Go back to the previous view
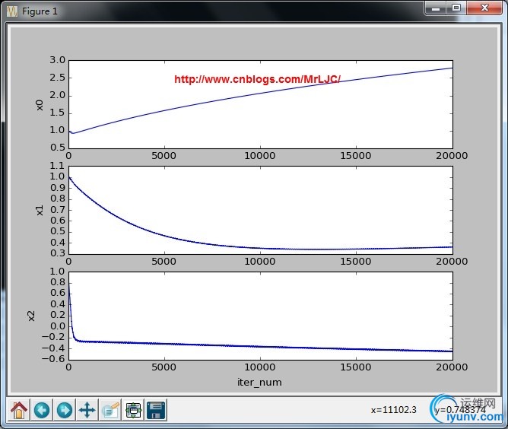 point(42,410)
